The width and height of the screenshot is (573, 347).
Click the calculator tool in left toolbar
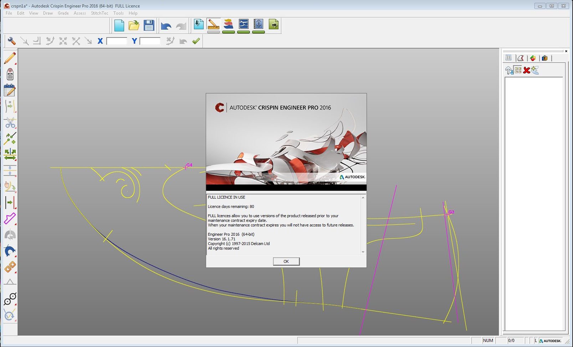[10, 74]
